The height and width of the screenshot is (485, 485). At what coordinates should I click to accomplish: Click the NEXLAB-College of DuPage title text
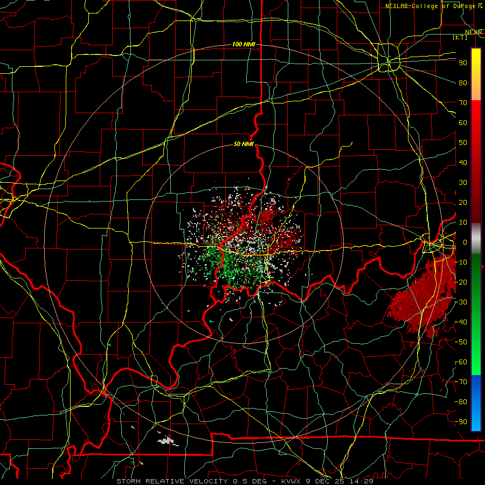tap(433, 6)
